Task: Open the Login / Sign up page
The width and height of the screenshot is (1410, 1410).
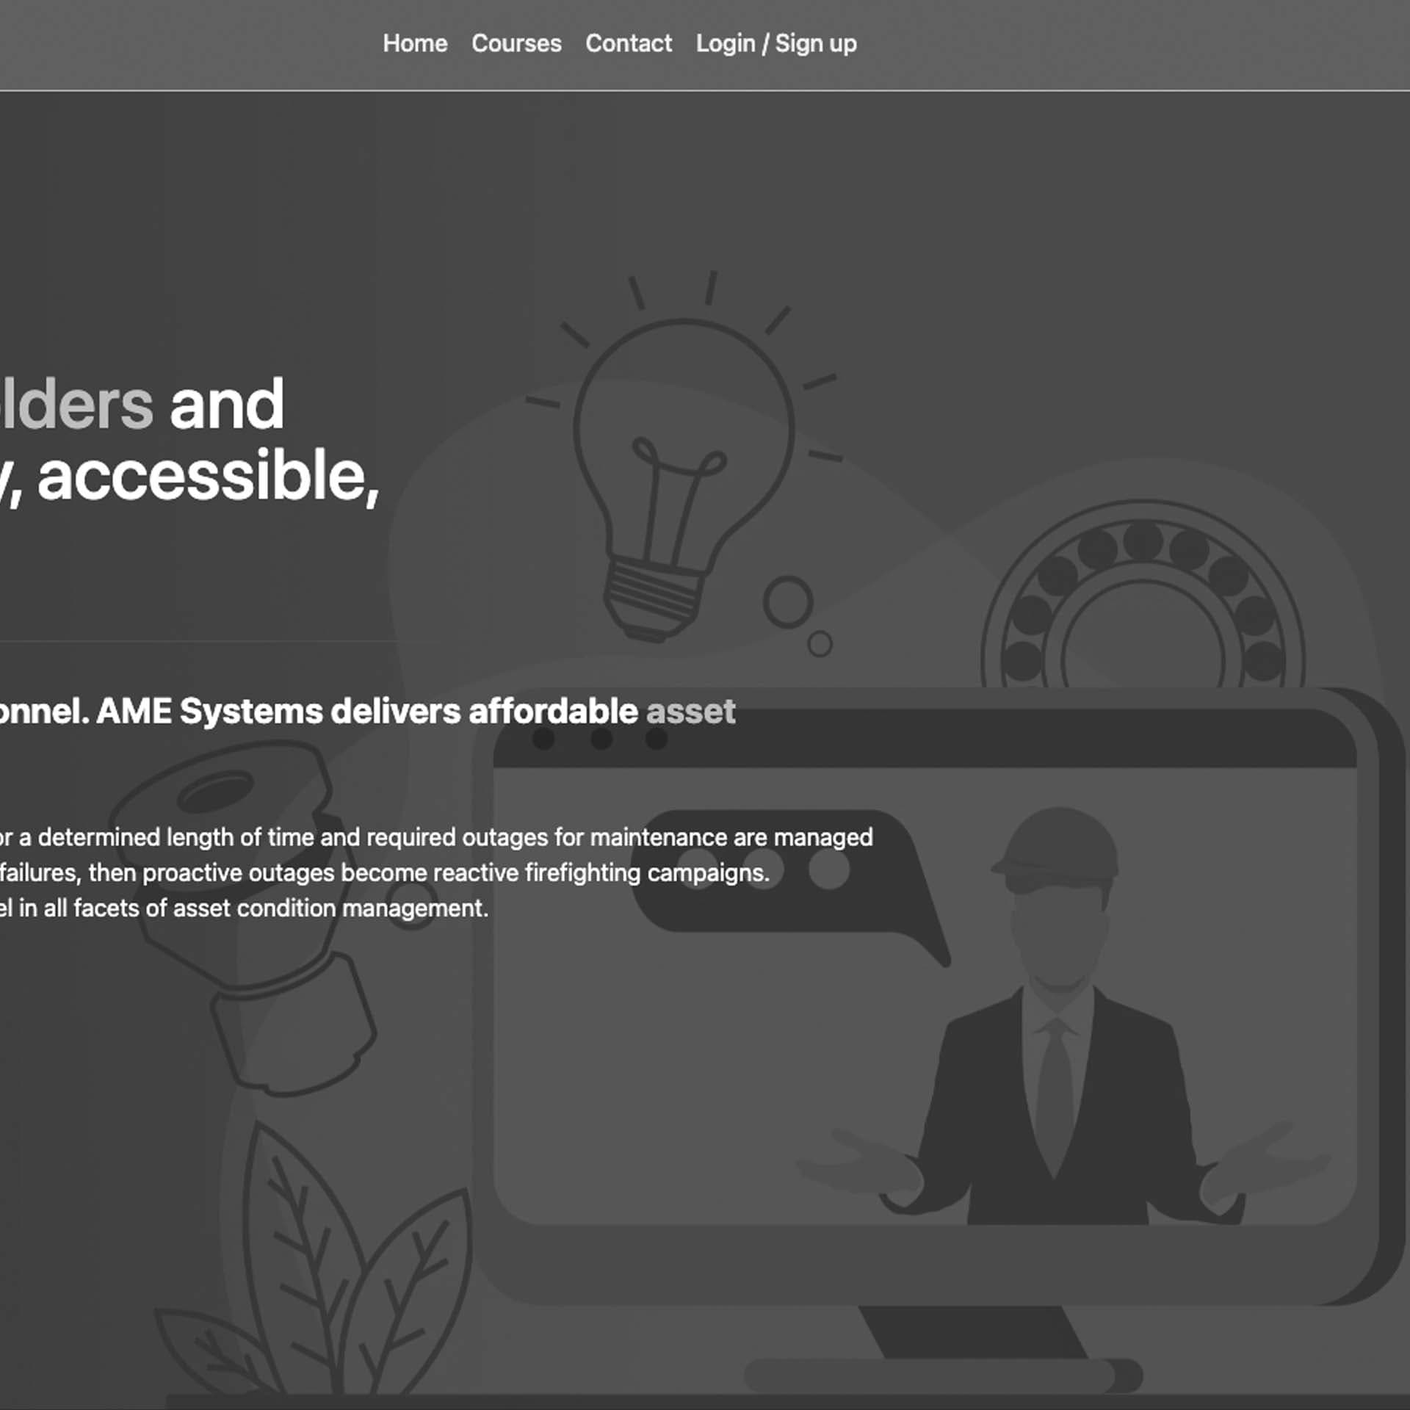Action: pyautogui.click(x=775, y=44)
